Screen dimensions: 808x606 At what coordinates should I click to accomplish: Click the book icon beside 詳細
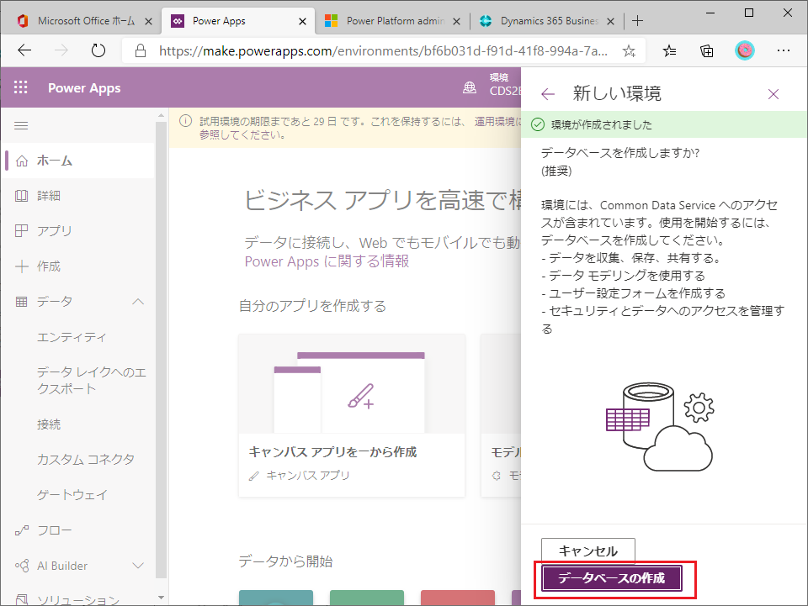(x=22, y=196)
